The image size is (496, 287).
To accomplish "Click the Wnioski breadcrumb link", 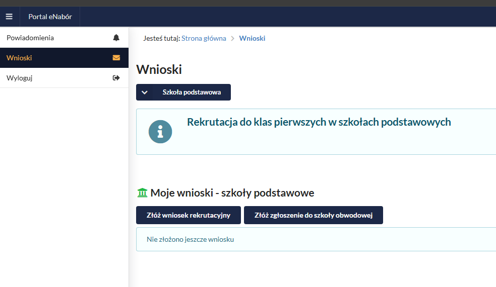I will (x=252, y=38).
